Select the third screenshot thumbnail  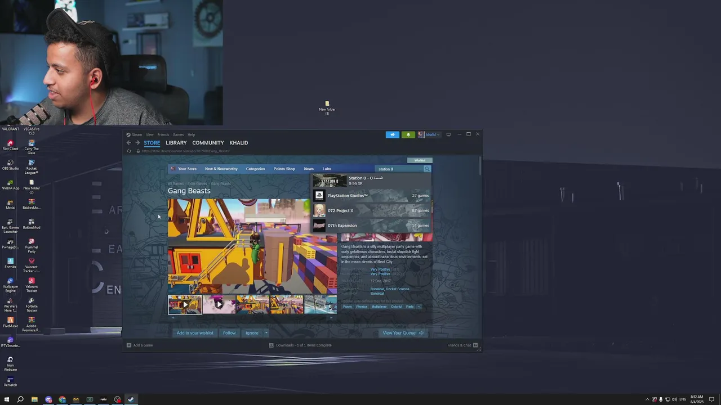(x=252, y=304)
